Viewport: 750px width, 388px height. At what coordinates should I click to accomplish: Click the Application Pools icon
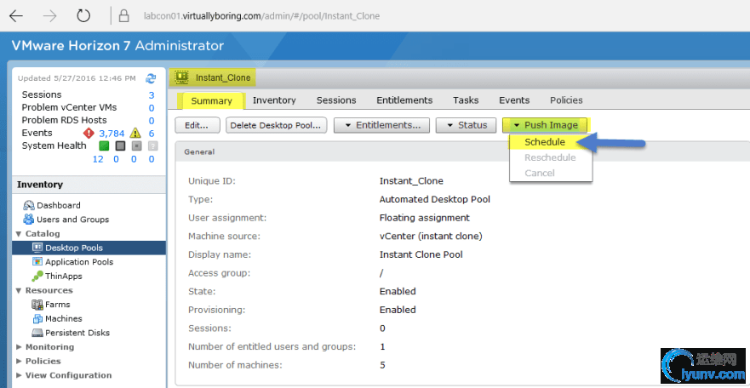coord(37,262)
